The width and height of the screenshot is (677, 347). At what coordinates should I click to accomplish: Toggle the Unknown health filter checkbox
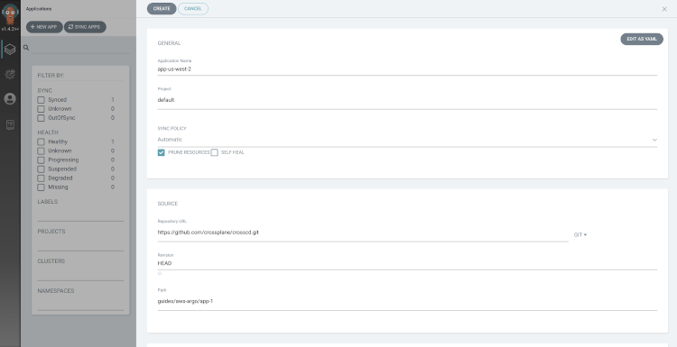(41, 151)
